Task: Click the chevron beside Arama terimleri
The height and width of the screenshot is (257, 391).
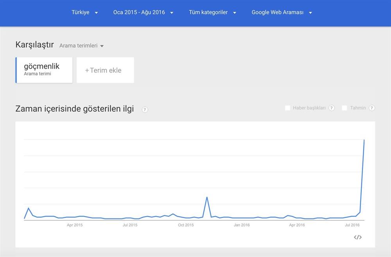Action: pyautogui.click(x=102, y=46)
